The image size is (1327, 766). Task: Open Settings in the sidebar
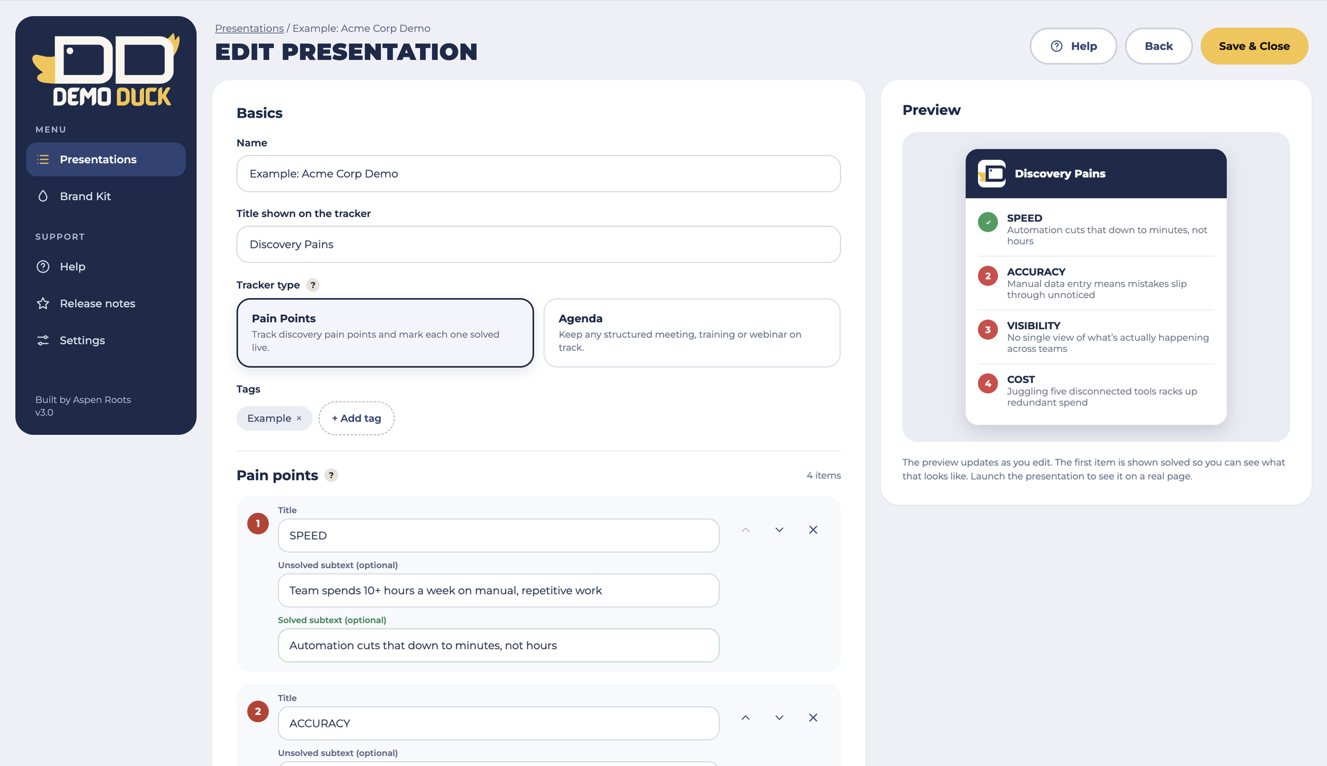[106, 341]
